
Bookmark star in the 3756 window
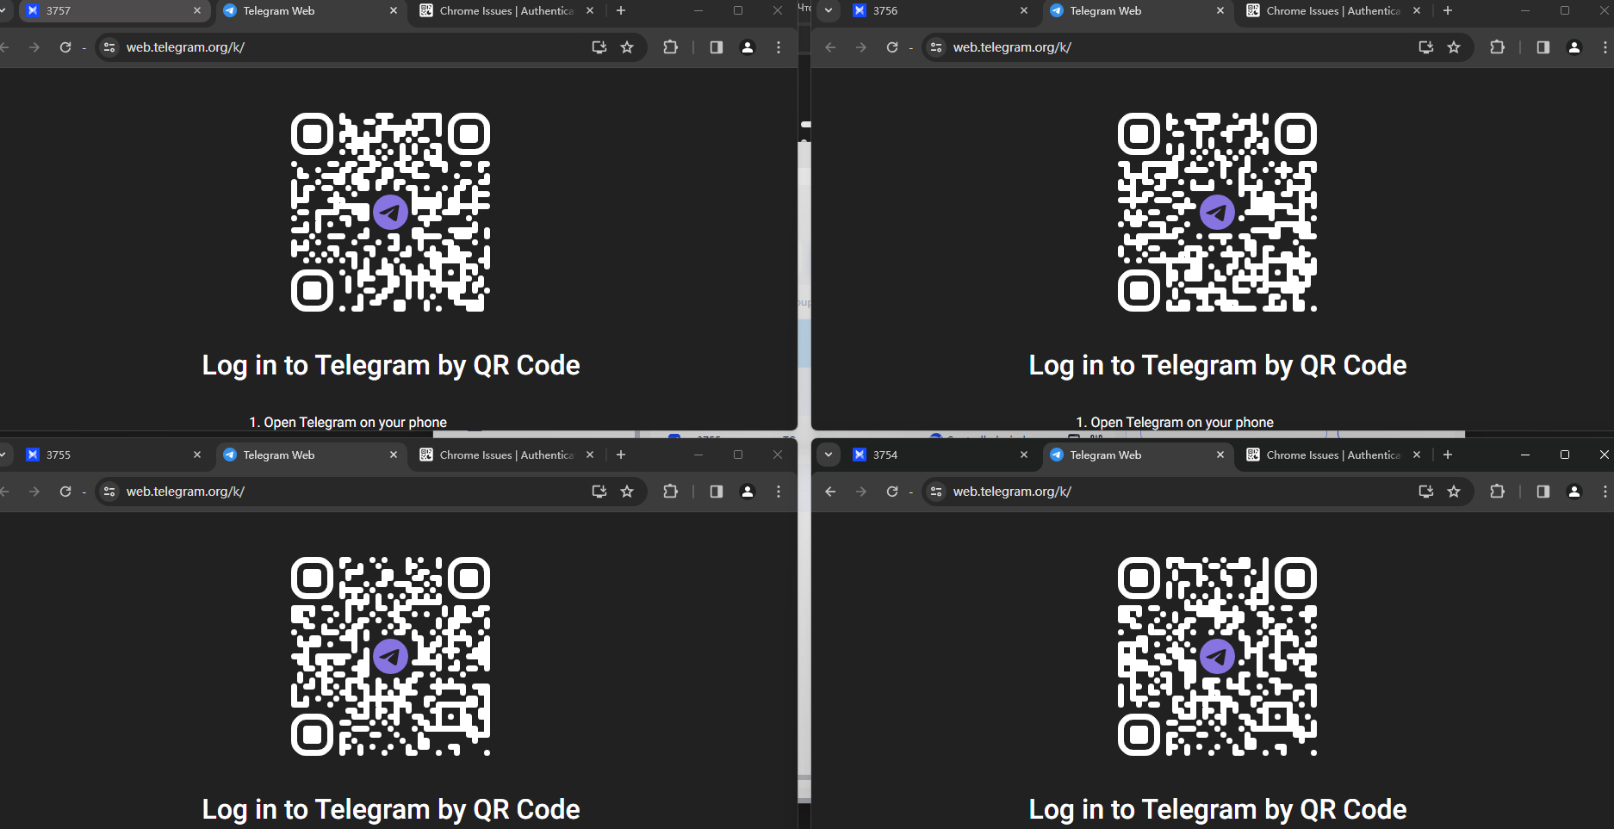[1454, 47]
